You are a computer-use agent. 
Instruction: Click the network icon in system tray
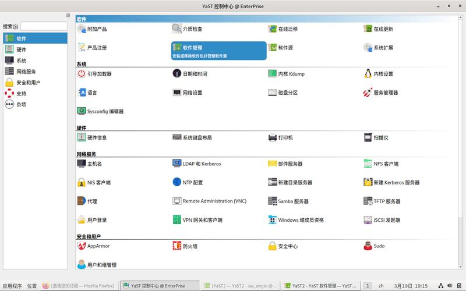point(441,286)
